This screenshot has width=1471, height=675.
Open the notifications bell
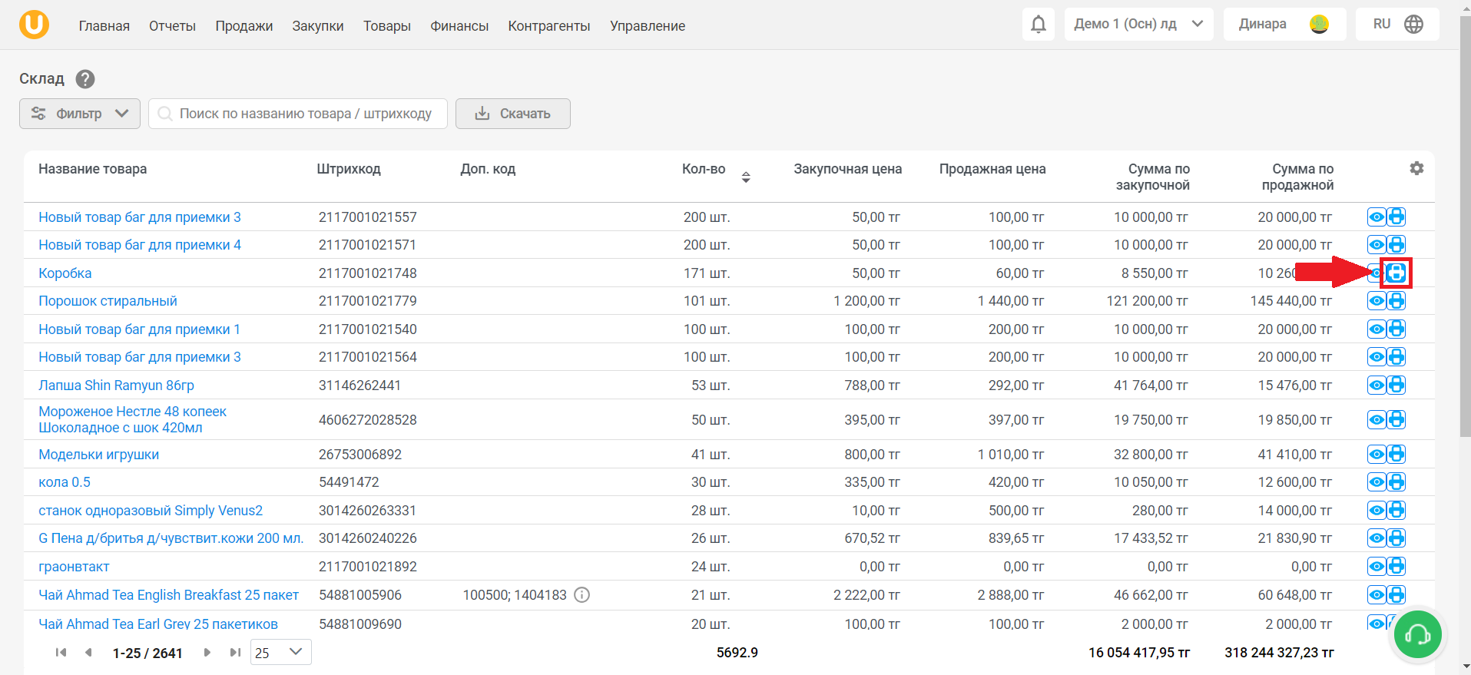point(1039,25)
